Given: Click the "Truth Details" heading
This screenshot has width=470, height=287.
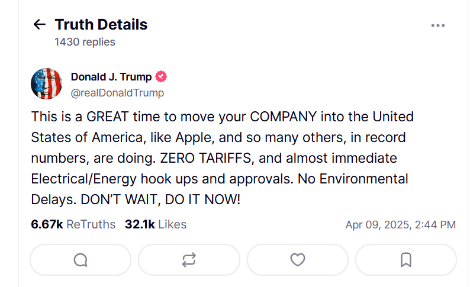Looking at the screenshot, I should [x=101, y=25].
